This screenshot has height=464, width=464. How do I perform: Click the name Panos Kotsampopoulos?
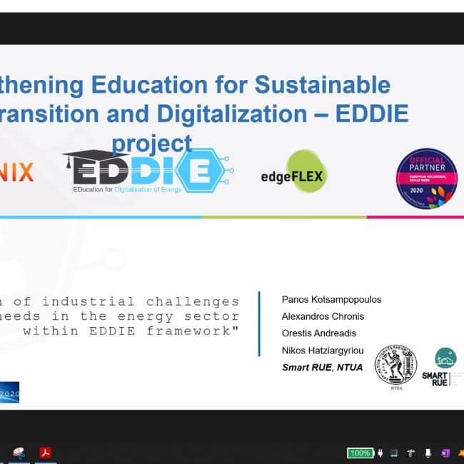[331, 300]
